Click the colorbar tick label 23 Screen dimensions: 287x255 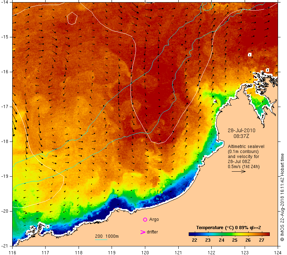click(208, 240)
